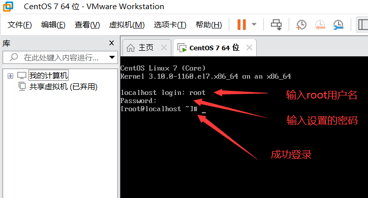Click the running VM icon on CentOS tab

click(182, 48)
